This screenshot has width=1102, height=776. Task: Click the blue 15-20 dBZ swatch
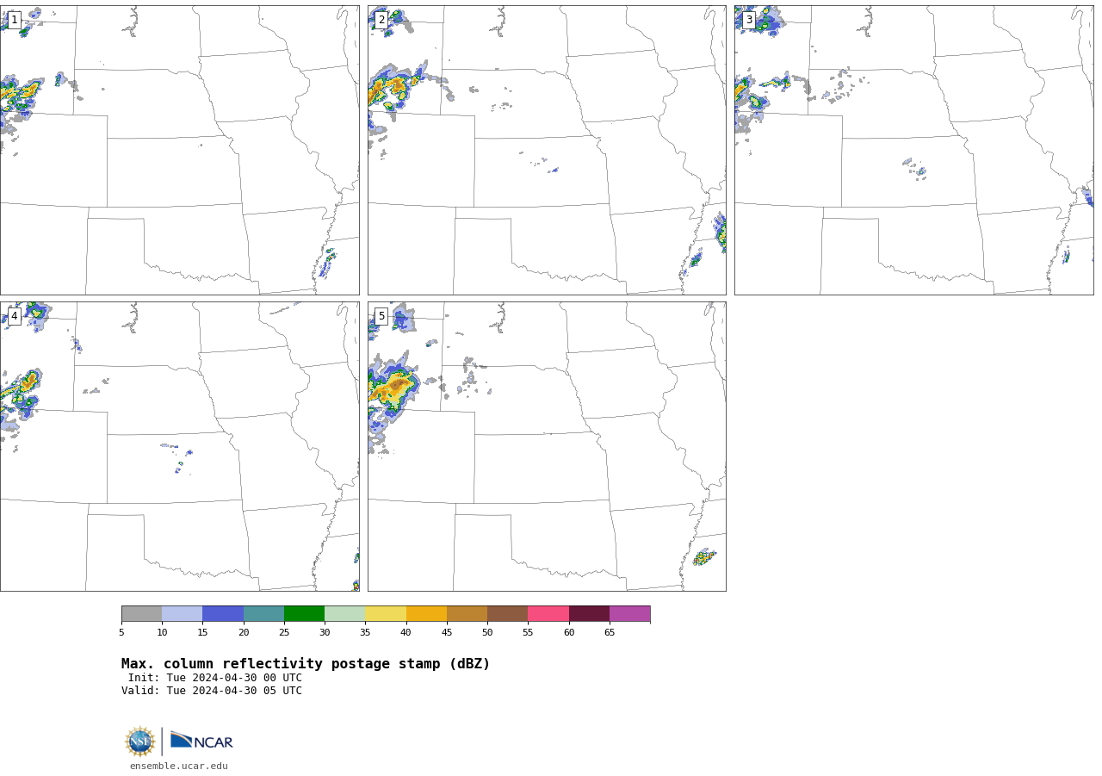pos(223,613)
